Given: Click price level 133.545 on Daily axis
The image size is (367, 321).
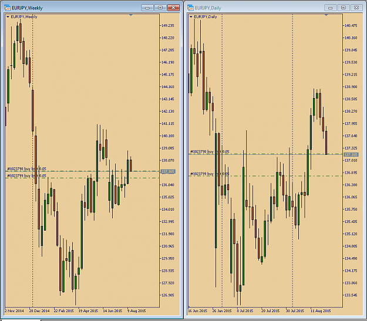Looking at the screenshot, I should pyautogui.click(x=351, y=295).
